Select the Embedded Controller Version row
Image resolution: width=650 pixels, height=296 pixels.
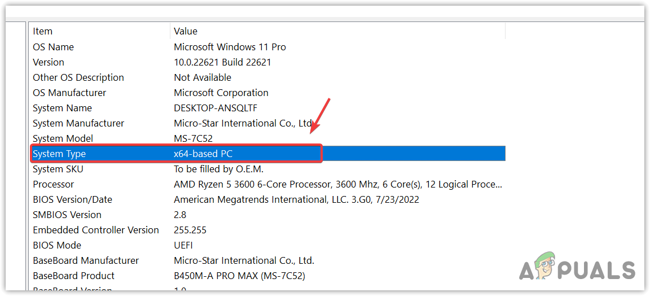coord(96,230)
